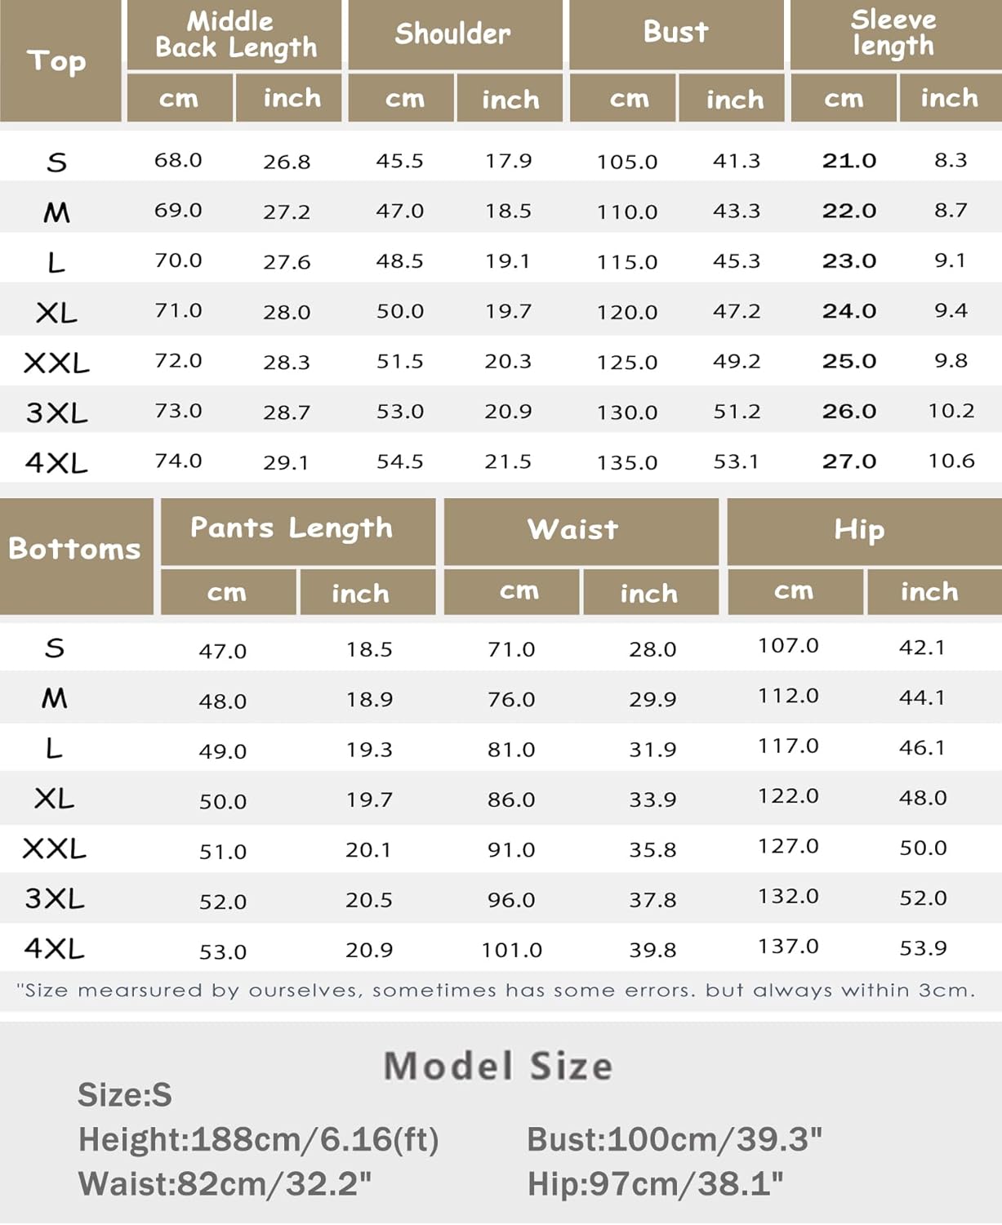Select the XXL row in Top table
The width and height of the screenshot is (1002, 1225).
pyautogui.click(x=56, y=362)
